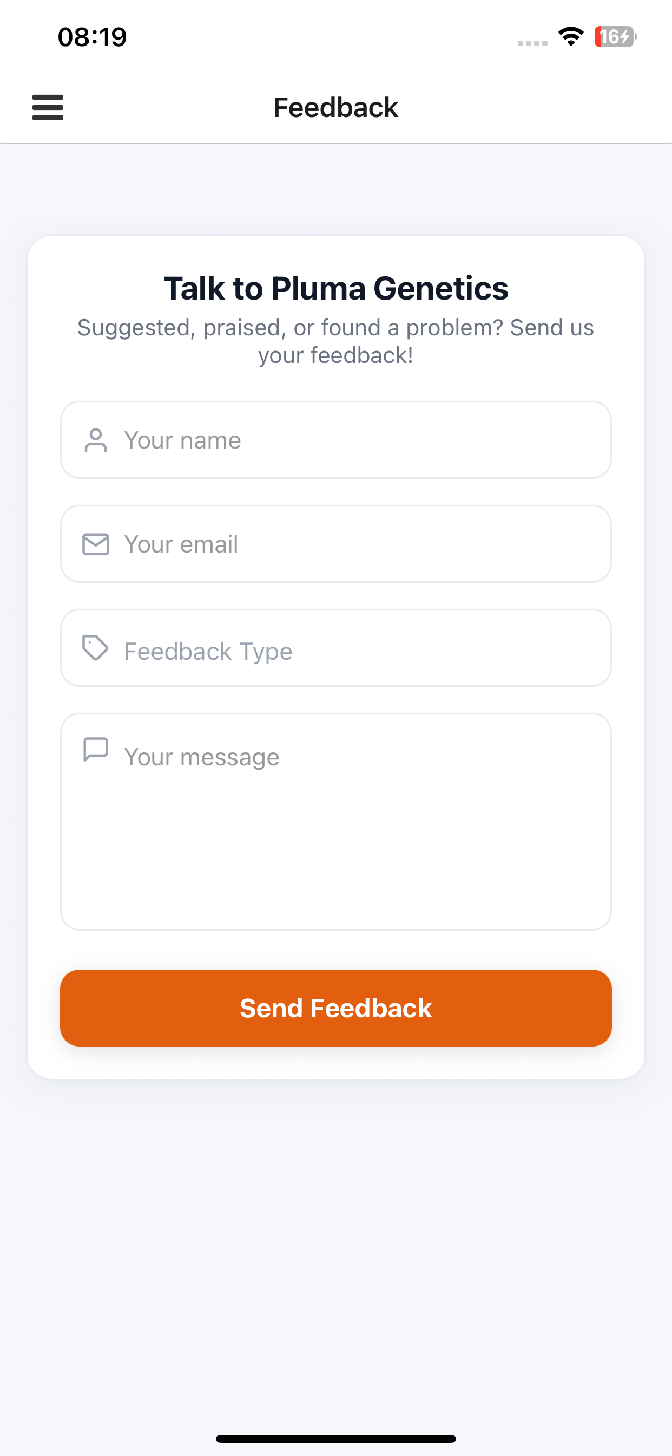This screenshot has width=672, height=1456.
Task: Tap the envelope icon in email field
Action: click(x=95, y=544)
